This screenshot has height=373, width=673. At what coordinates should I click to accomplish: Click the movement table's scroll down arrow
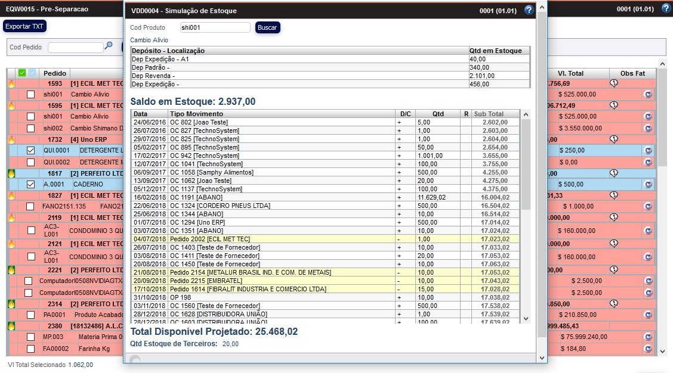pyautogui.click(x=525, y=319)
